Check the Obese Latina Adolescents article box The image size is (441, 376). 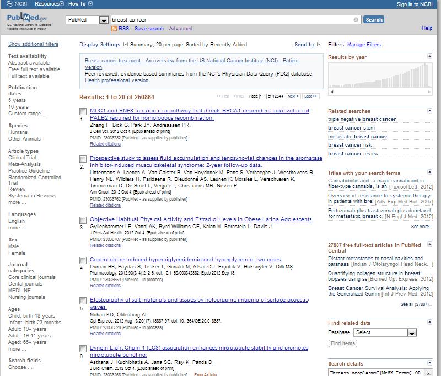tap(83, 220)
